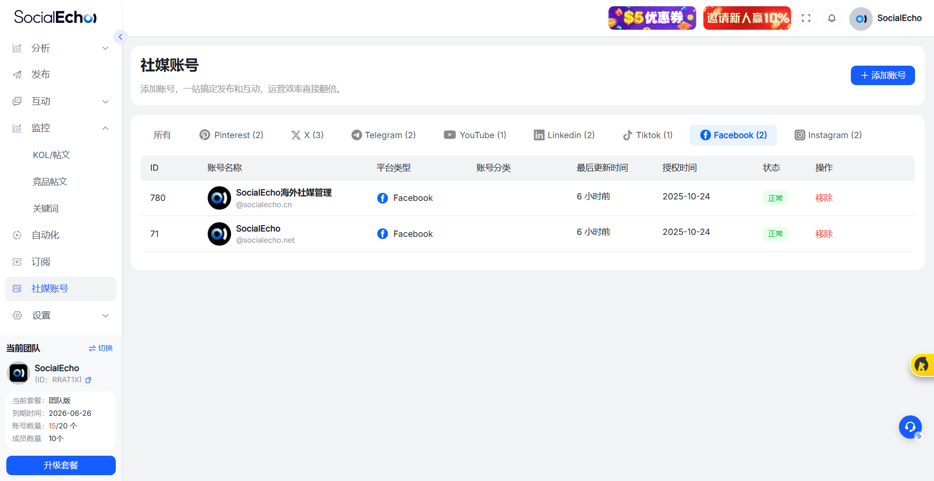Click the 升级套餐 upgrade button
Image resolution: width=934 pixels, height=481 pixels.
(61, 465)
